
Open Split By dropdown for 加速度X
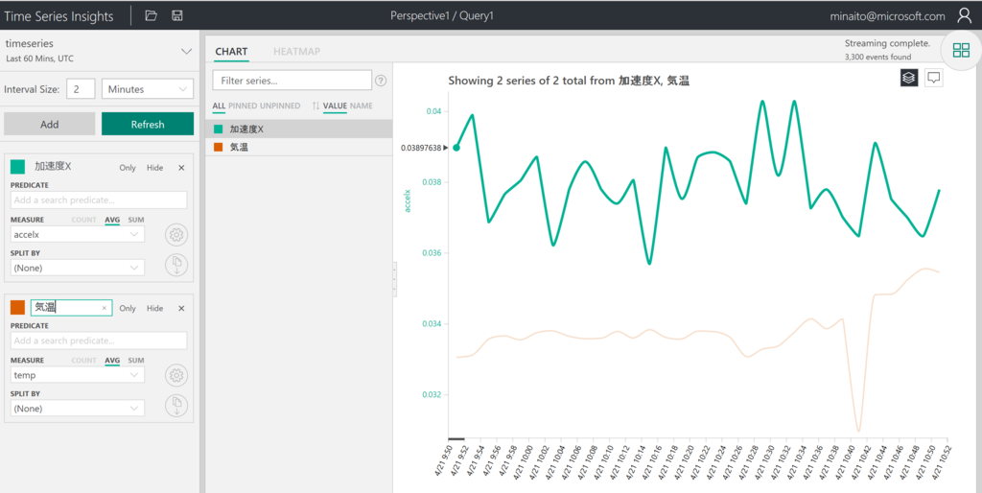pyautogui.click(x=78, y=268)
